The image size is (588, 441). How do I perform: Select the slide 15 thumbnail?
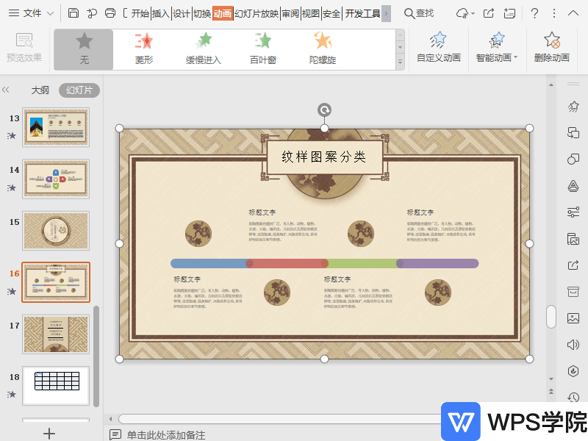click(56, 231)
